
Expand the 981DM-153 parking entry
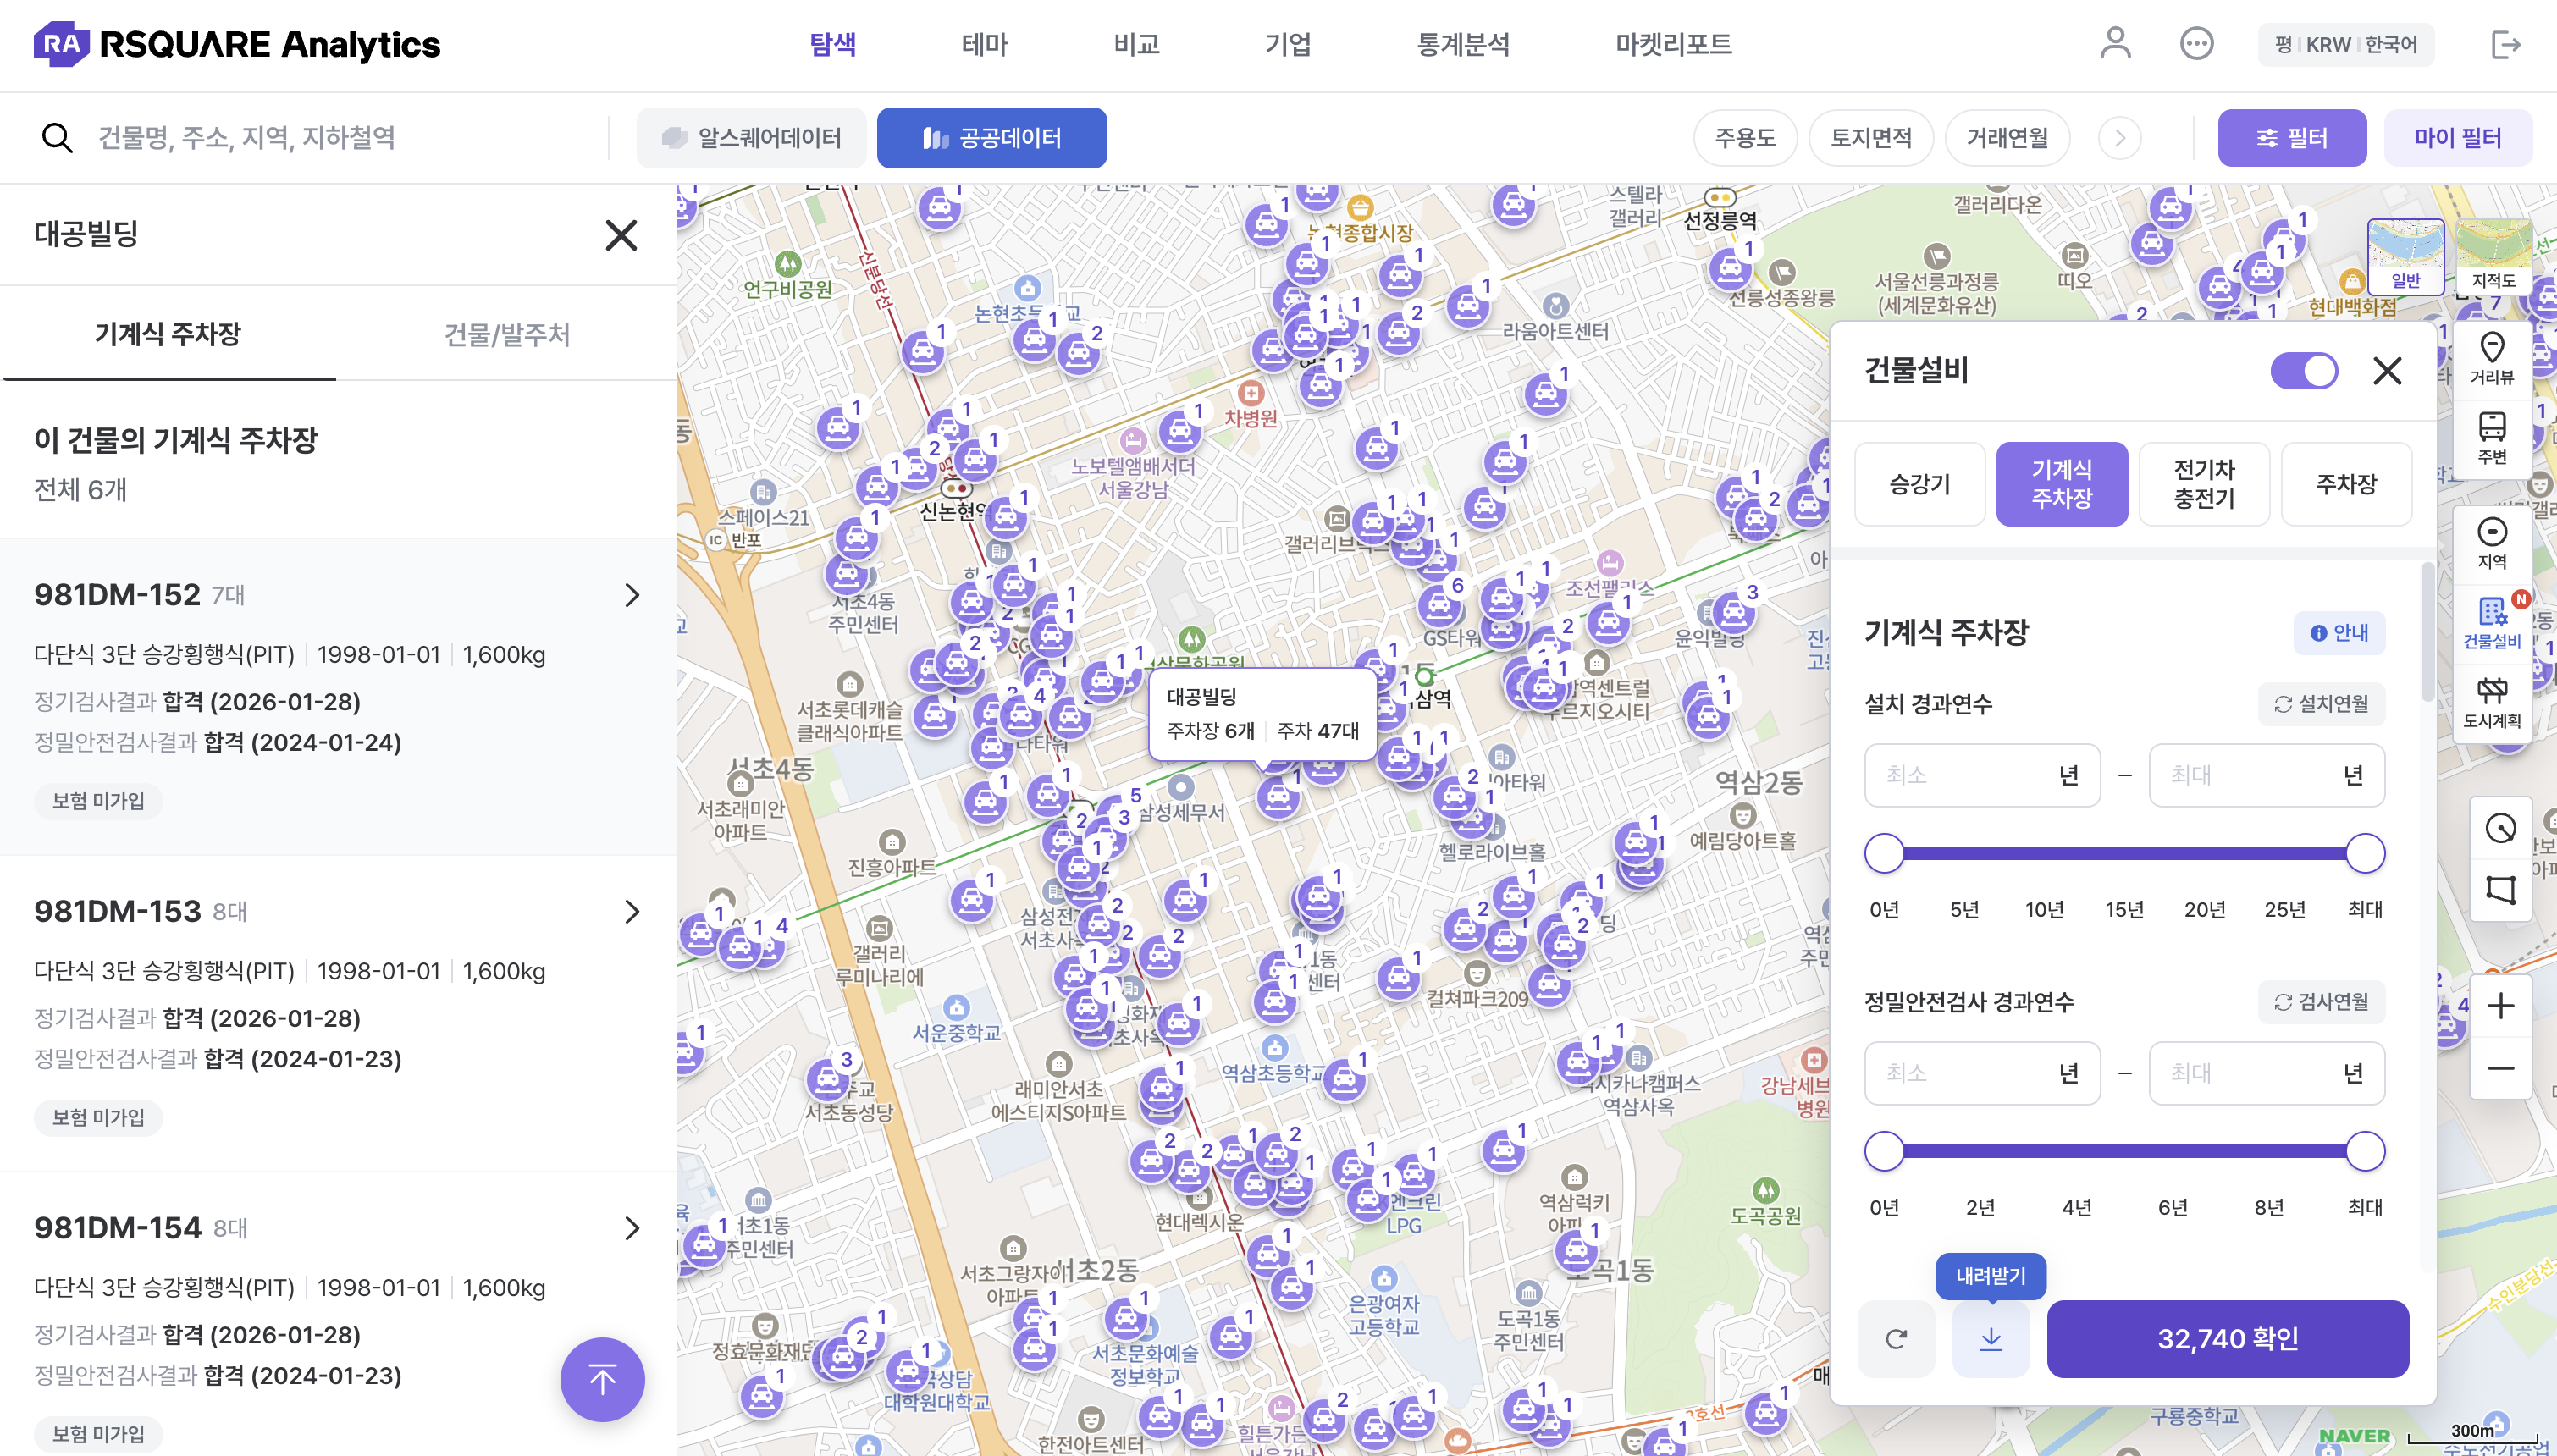[631, 911]
